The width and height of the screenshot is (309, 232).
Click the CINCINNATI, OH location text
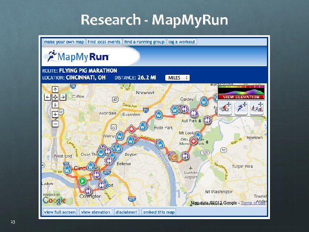point(86,77)
